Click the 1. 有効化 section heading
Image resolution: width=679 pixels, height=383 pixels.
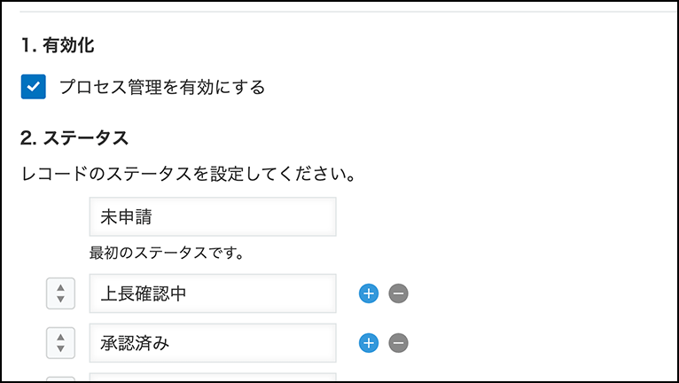point(57,45)
